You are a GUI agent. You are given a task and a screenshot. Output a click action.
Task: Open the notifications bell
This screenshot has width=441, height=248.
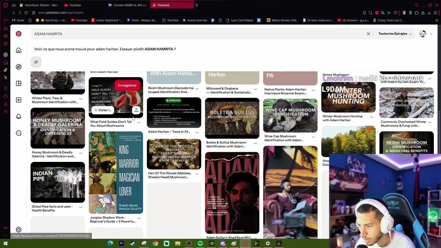[19, 116]
